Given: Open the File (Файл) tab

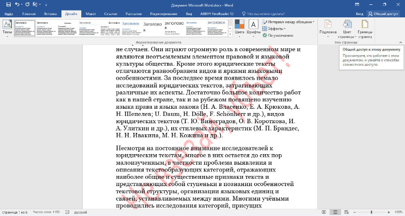Looking at the screenshot, I should pyautogui.click(x=9, y=14).
